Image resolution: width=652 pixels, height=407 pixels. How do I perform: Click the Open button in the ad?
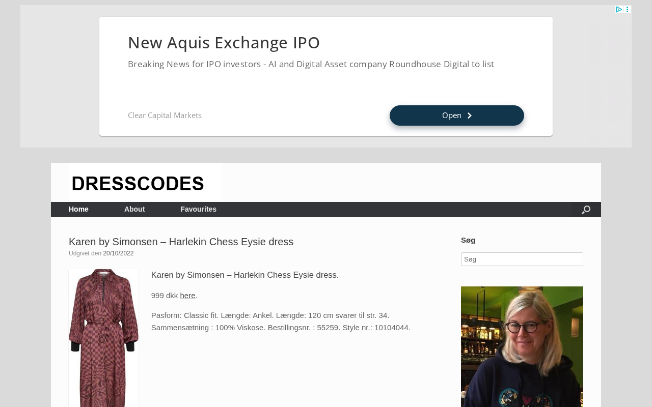coord(457,115)
